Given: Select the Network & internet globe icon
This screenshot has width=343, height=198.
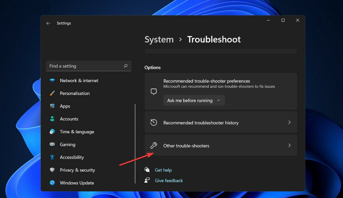Looking at the screenshot, I should click(x=53, y=80).
